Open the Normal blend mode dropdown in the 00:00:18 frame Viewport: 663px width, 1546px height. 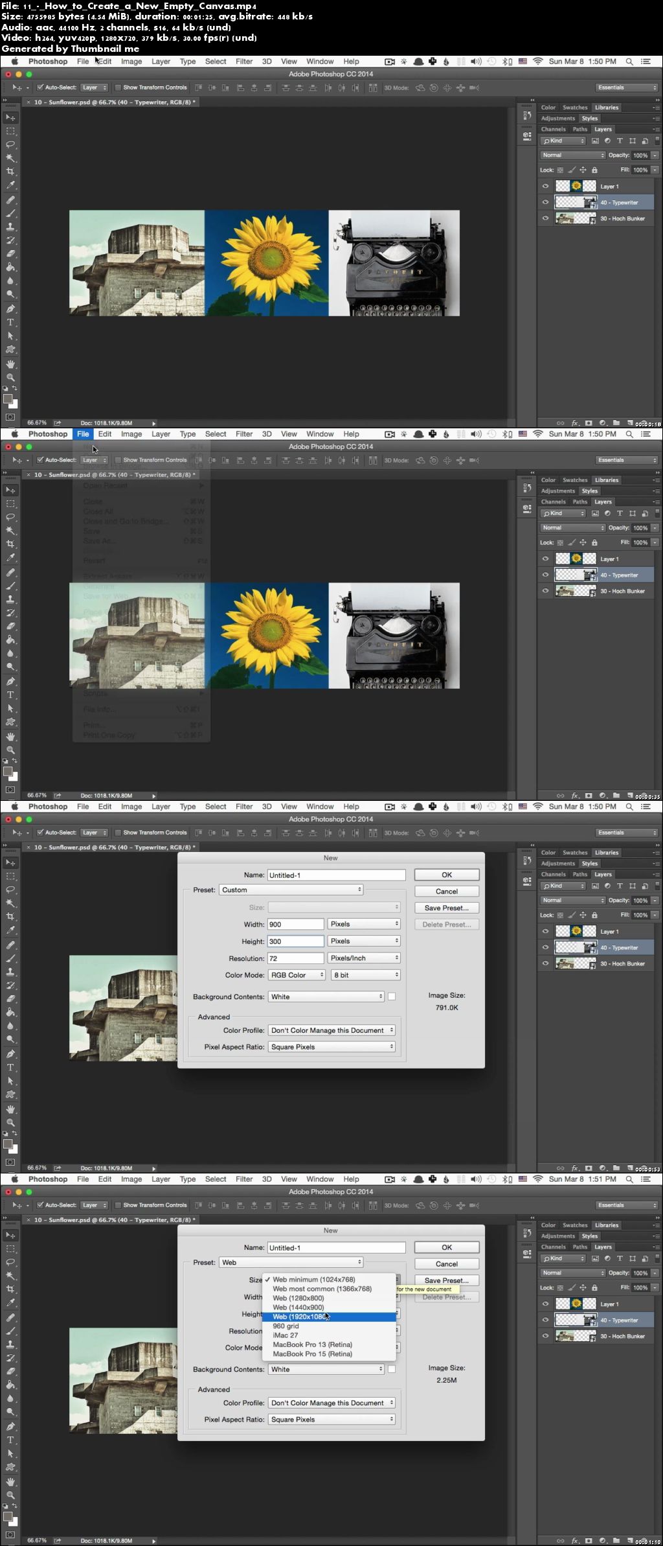pos(572,156)
